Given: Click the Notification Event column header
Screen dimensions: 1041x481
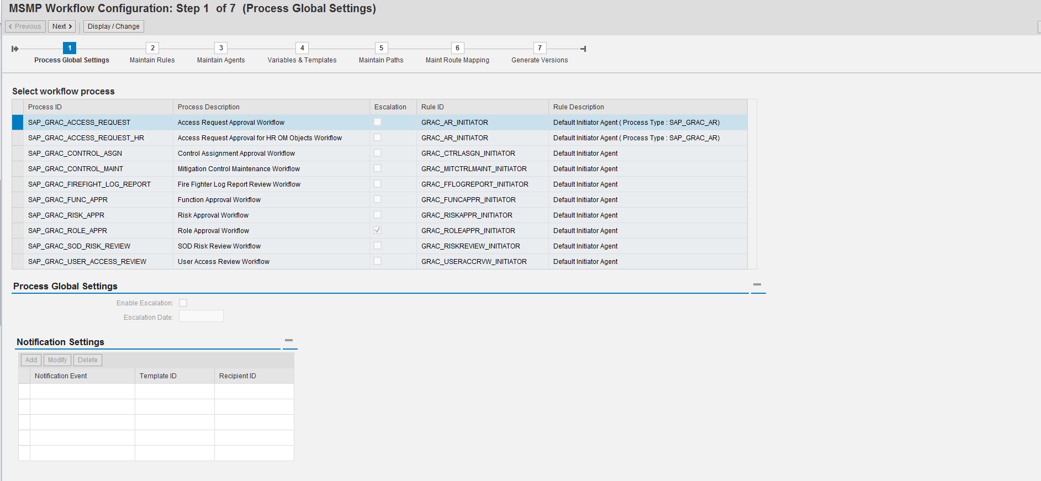Looking at the screenshot, I should pyautogui.click(x=83, y=376).
